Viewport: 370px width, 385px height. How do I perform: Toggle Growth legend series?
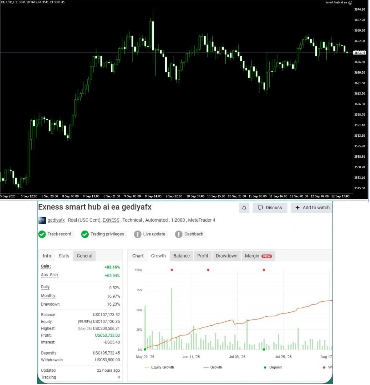213,367
